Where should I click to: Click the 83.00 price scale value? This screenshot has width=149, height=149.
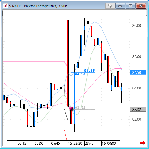[x=137, y=119]
